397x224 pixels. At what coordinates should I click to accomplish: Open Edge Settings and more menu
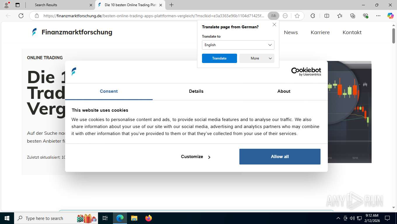(378, 16)
